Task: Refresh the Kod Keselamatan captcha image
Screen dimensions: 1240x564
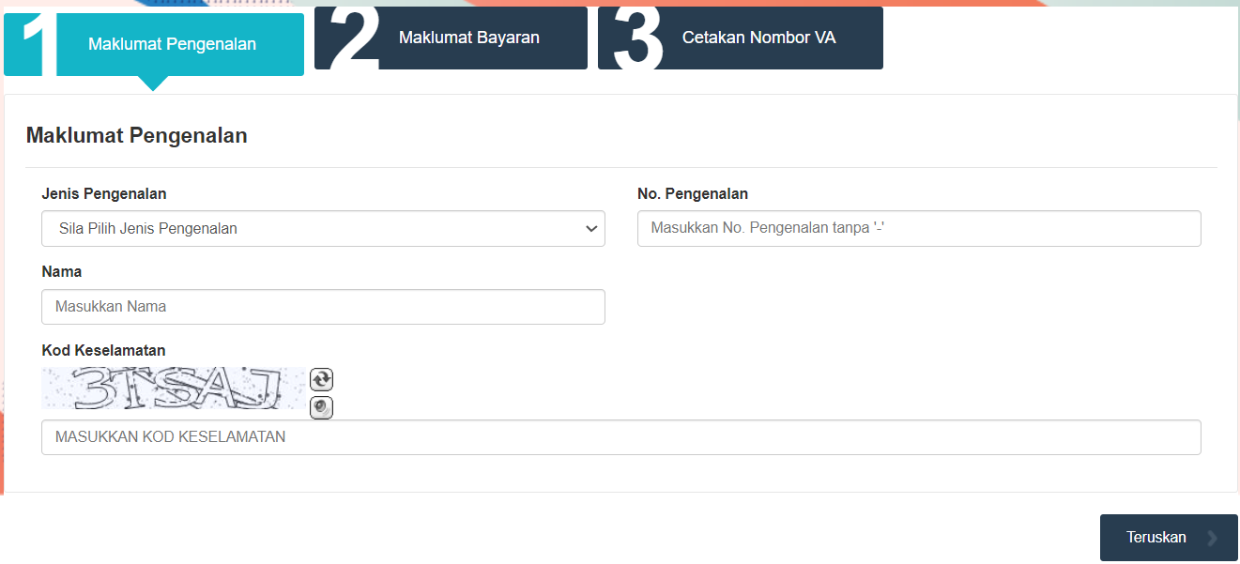Action: point(321,379)
